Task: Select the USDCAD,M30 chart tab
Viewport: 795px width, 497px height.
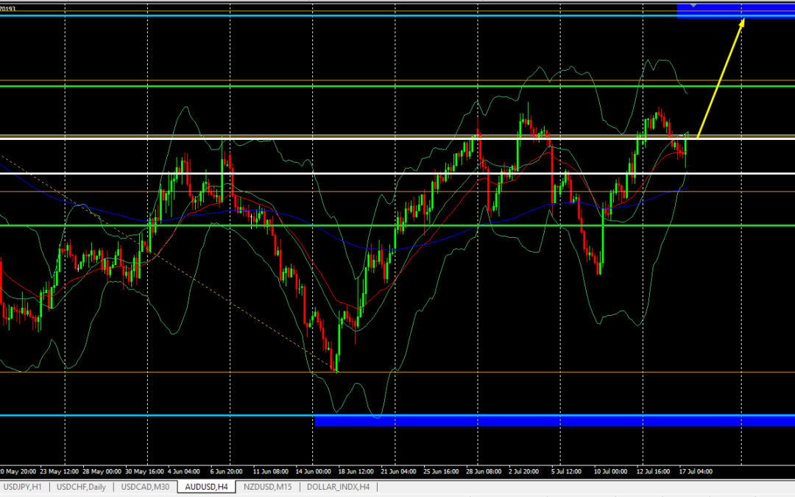Action: (x=145, y=487)
